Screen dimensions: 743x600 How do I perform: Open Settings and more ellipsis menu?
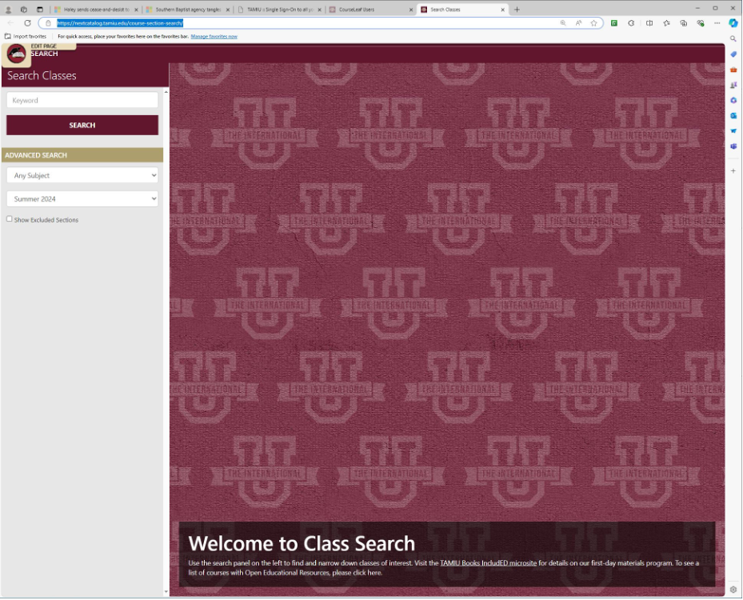(717, 22)
